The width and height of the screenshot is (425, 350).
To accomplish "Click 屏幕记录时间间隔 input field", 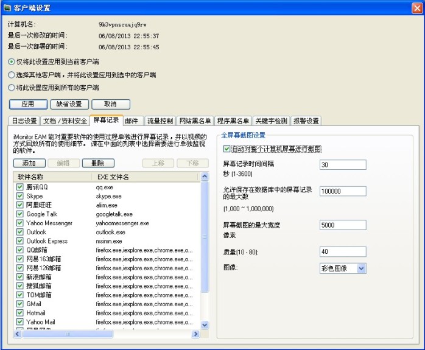I will [x=343, y=165].
